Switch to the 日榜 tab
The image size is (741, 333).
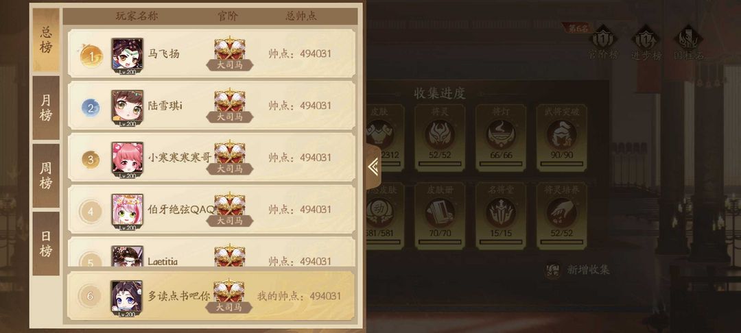pyautogui.click(x=46, y=243)
